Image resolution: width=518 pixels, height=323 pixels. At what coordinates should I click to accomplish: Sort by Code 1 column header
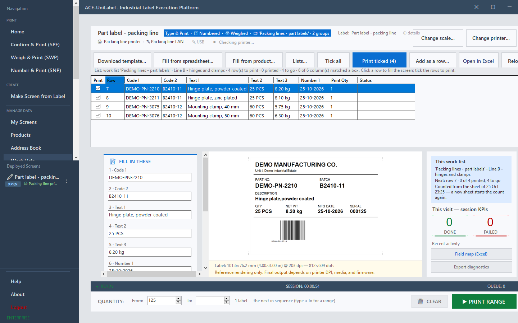pos(143,80)
